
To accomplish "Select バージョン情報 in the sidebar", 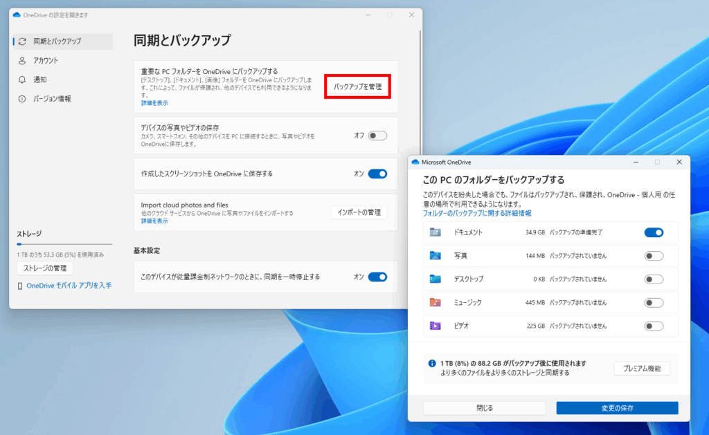I will (x=52, y=99).
